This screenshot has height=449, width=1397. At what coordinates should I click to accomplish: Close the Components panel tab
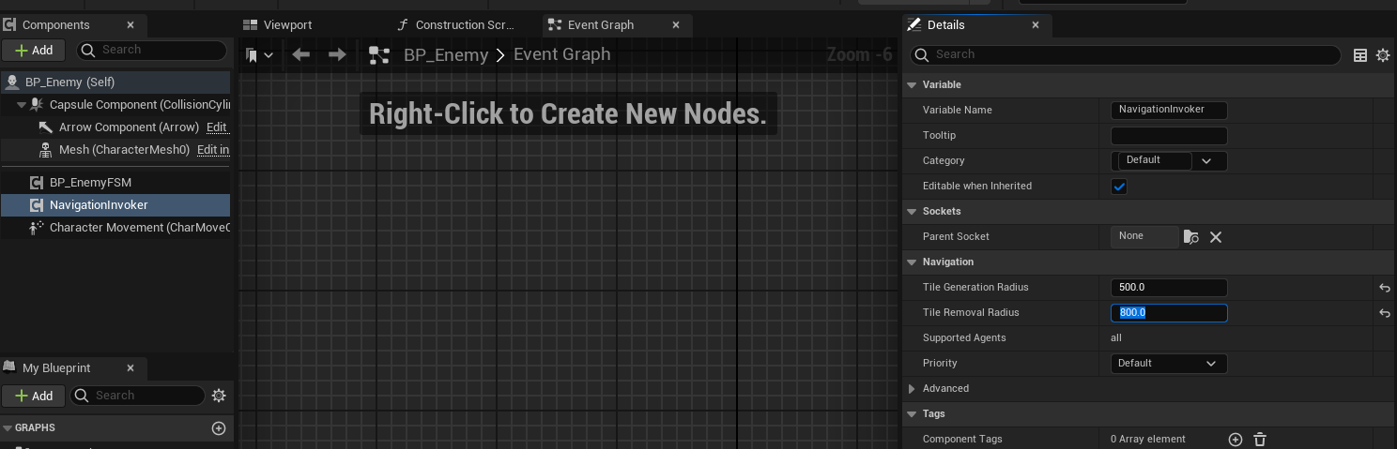[x=130, y=25]
